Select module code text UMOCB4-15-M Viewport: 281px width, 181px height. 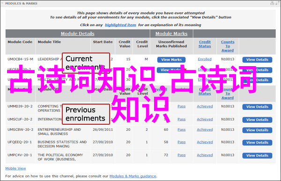pos(20,59)
